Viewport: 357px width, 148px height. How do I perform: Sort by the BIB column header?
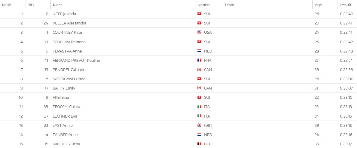(x=31, y=5)
